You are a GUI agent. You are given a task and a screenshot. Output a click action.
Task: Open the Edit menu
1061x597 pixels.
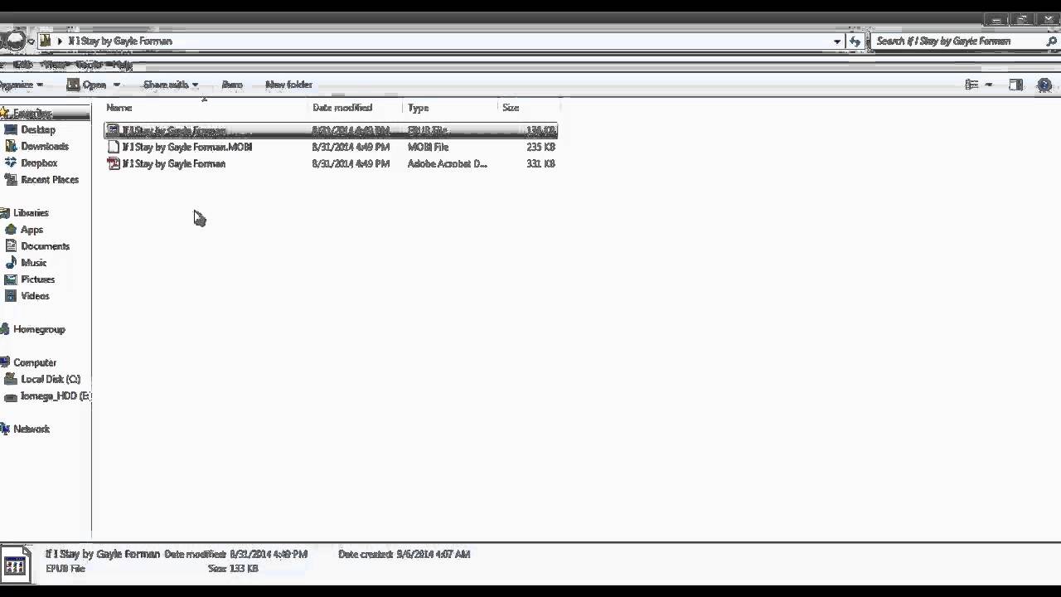pyautogui.click(x=22, y=65)
